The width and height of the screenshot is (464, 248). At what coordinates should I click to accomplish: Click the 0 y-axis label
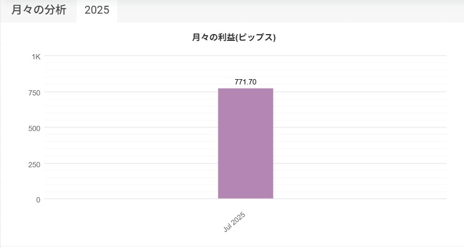38,200
